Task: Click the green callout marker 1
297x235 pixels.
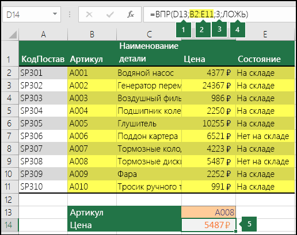Action: pos(184,29)
